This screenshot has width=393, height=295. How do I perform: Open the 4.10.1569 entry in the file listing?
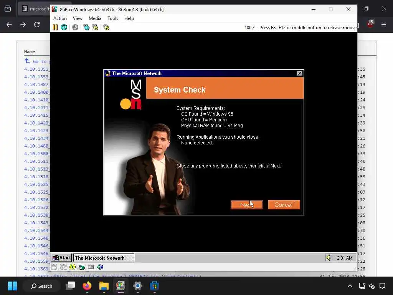37,269
